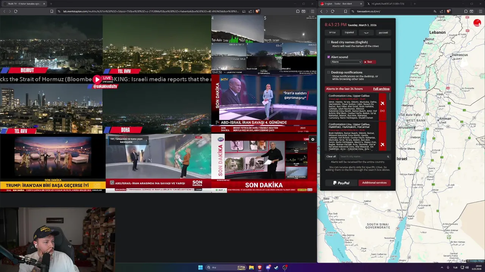The image size is (485, 272).
Task: Bookmark the lab.mertskaplan.com page
Action: coord(52,11)
